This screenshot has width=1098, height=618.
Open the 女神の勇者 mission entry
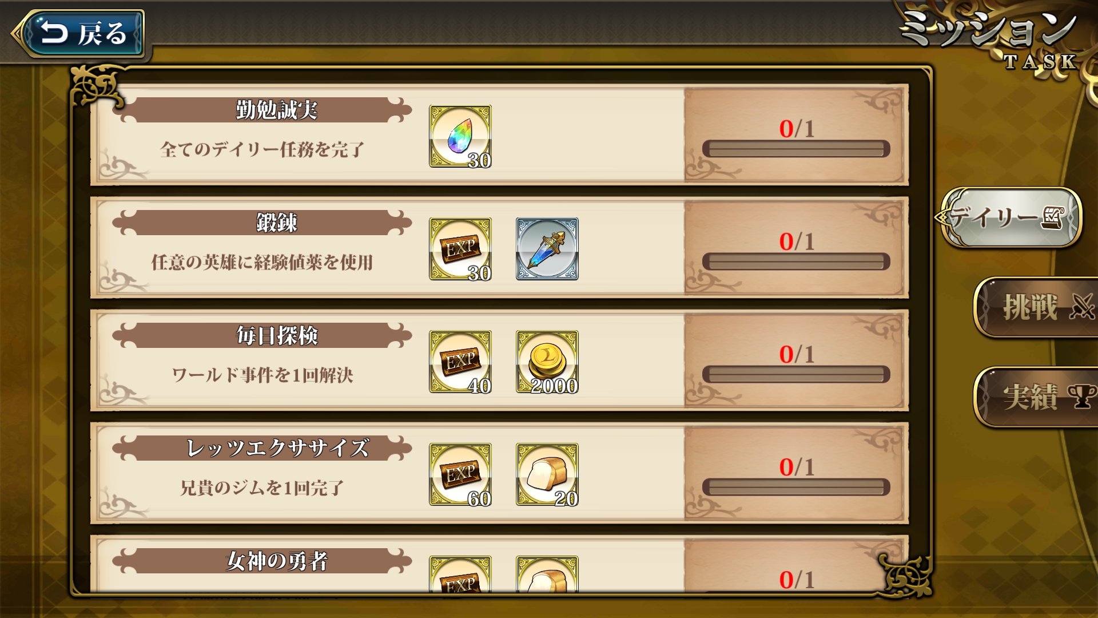(x=499, y=564)
